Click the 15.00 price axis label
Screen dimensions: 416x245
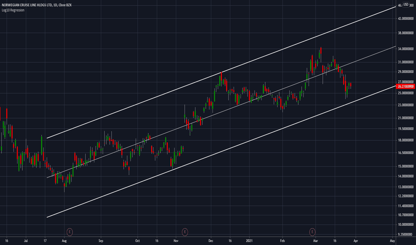click(406, 166)
